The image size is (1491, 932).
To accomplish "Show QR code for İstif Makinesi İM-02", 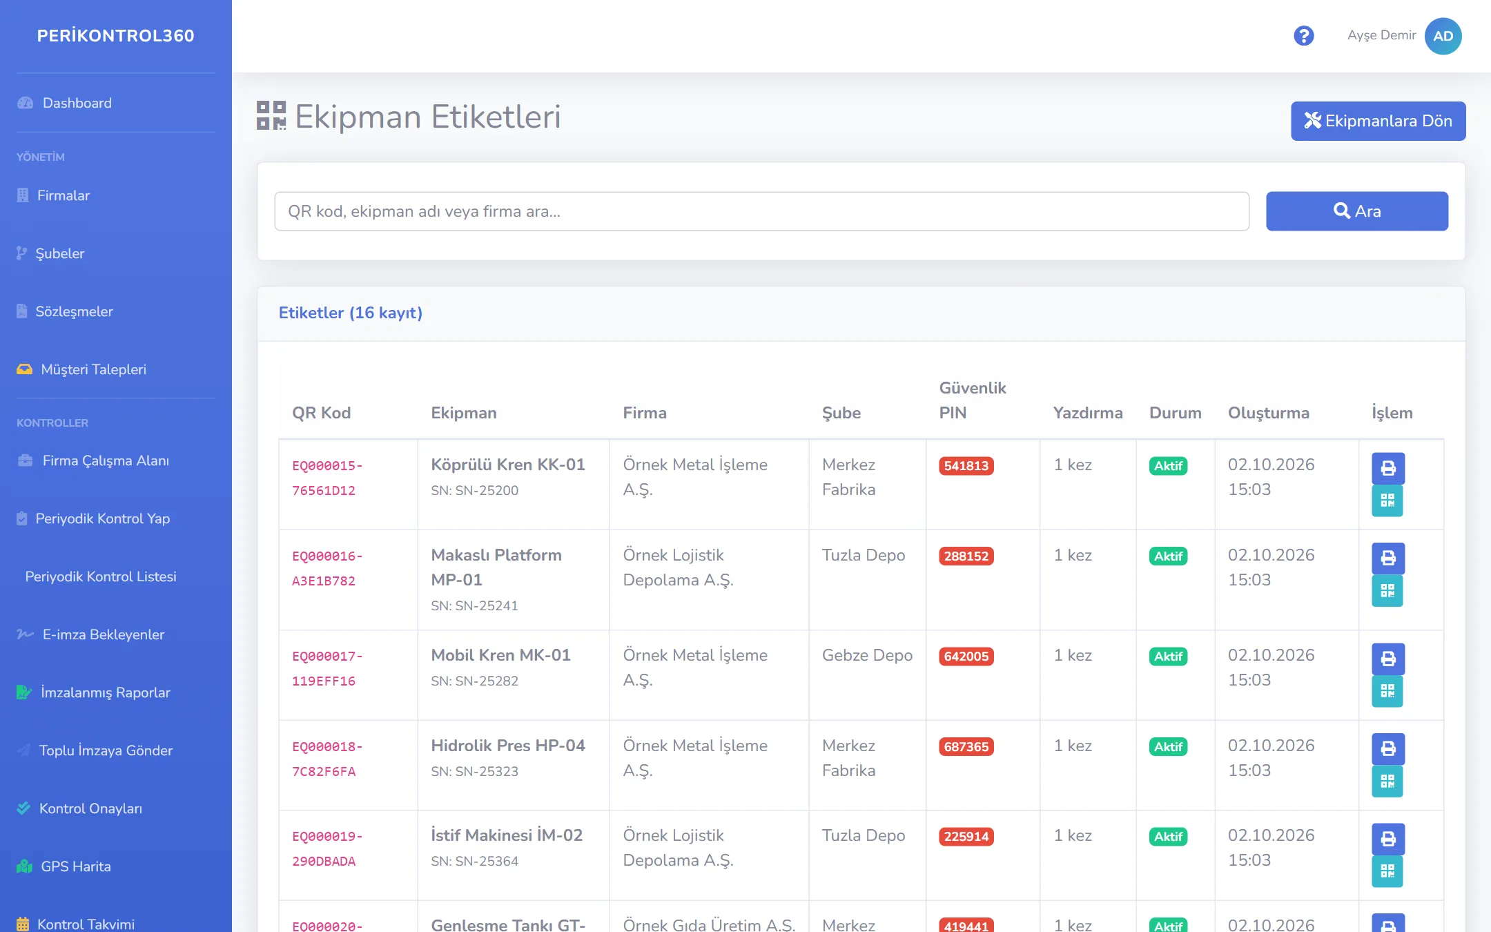I will (x=1387, y=871).
